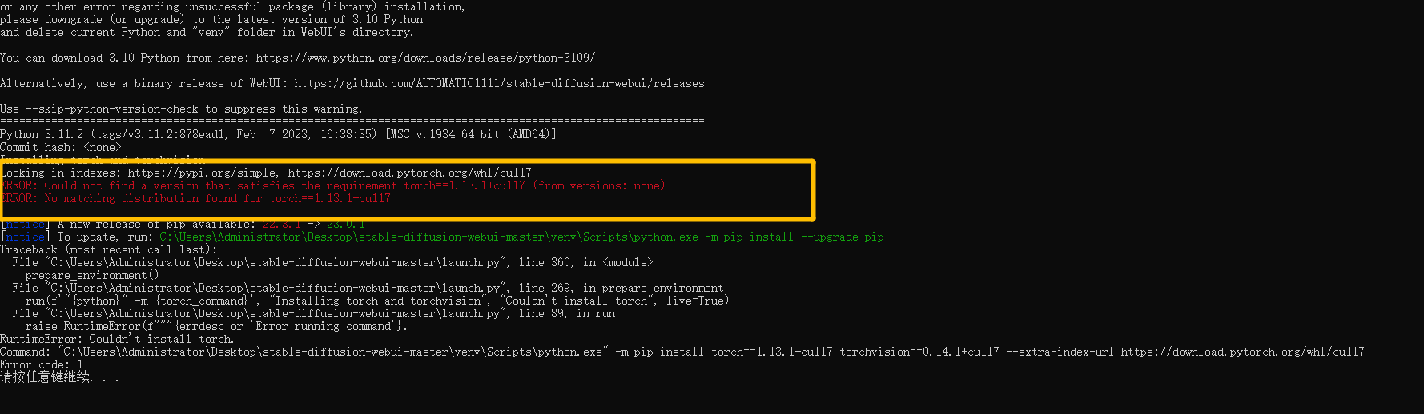Click the --extra-index-url pytorch URL in Command
The image size is (1424, 414).
click(1242, 352)
